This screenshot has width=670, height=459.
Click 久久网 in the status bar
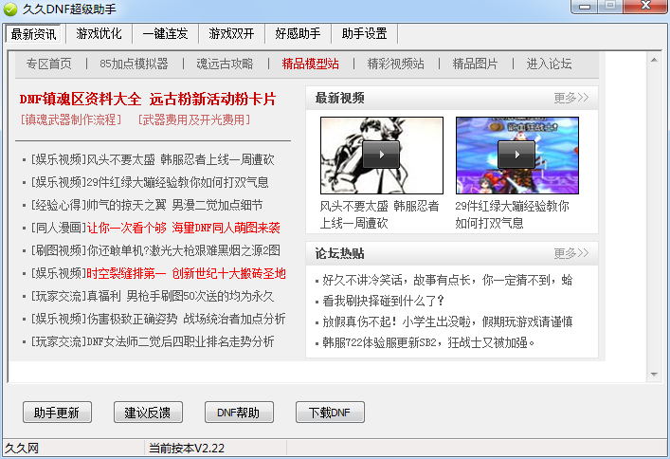click(x=22, y=449)
